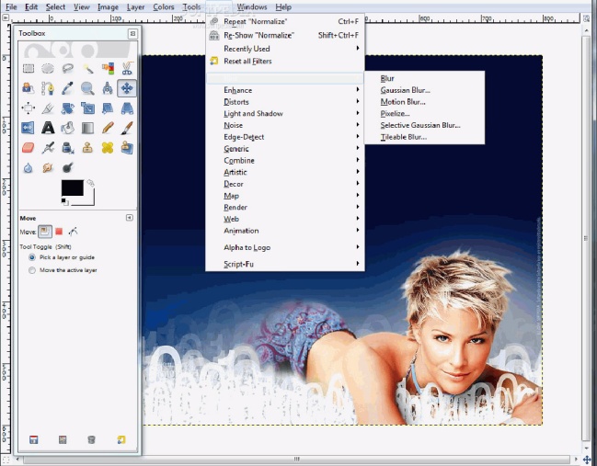Enable 'Pick a layer or guide' option
Viewport: 597px width, 466px height.
(33, 258)
